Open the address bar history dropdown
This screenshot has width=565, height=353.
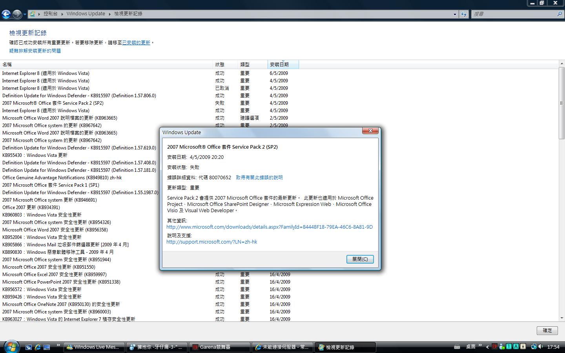coord(455,14)
